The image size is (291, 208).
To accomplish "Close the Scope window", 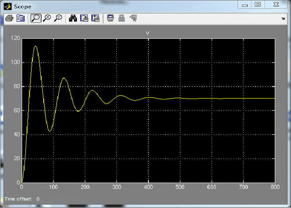I will [276, 5].
